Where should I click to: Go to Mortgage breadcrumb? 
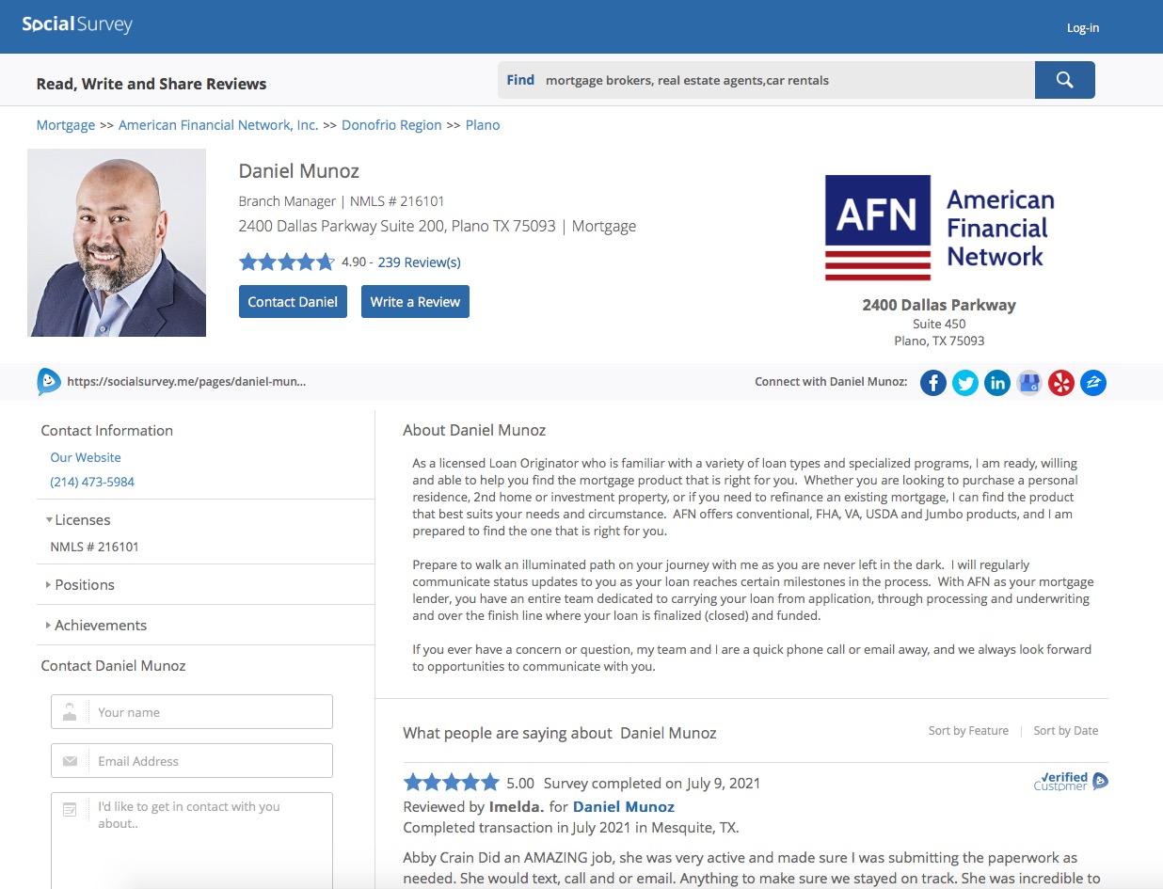(x=65, y=124)
